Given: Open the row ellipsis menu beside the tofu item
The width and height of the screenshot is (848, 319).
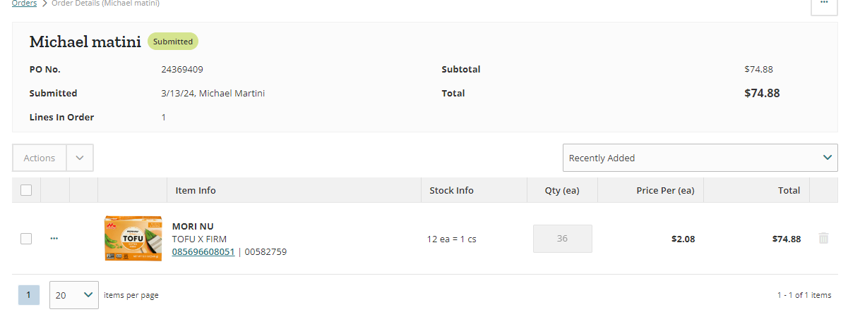Looking at the screenshot, I should pyautogui.click(x=54, y=239).
